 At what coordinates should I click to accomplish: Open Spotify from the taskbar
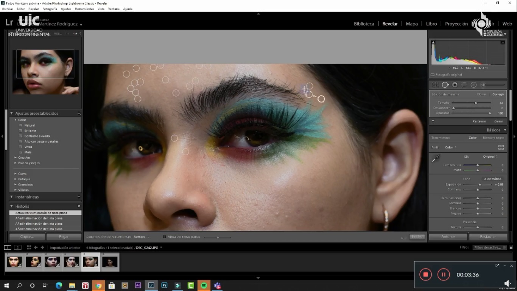pyautogui.click(x=204, y=285)
